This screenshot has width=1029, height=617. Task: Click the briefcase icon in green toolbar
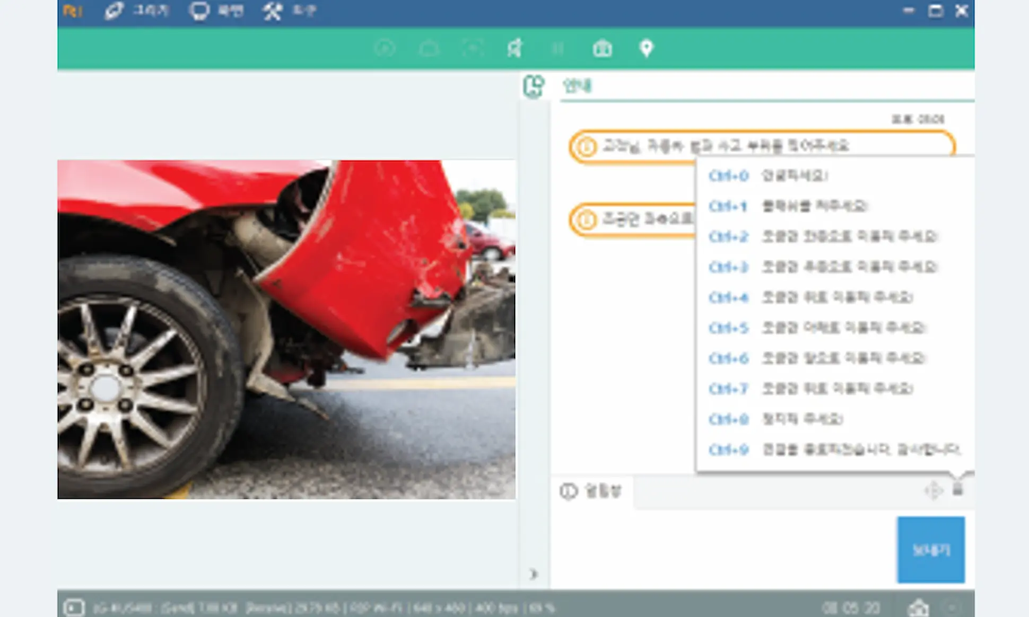click(602, 49)
